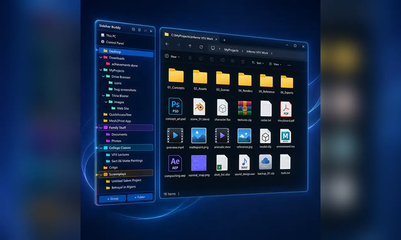Click the Delete trash icon in Explorer toolbar
Image resolution: width=401 pixels, height=240 pixels.
(x=243, y=62)
